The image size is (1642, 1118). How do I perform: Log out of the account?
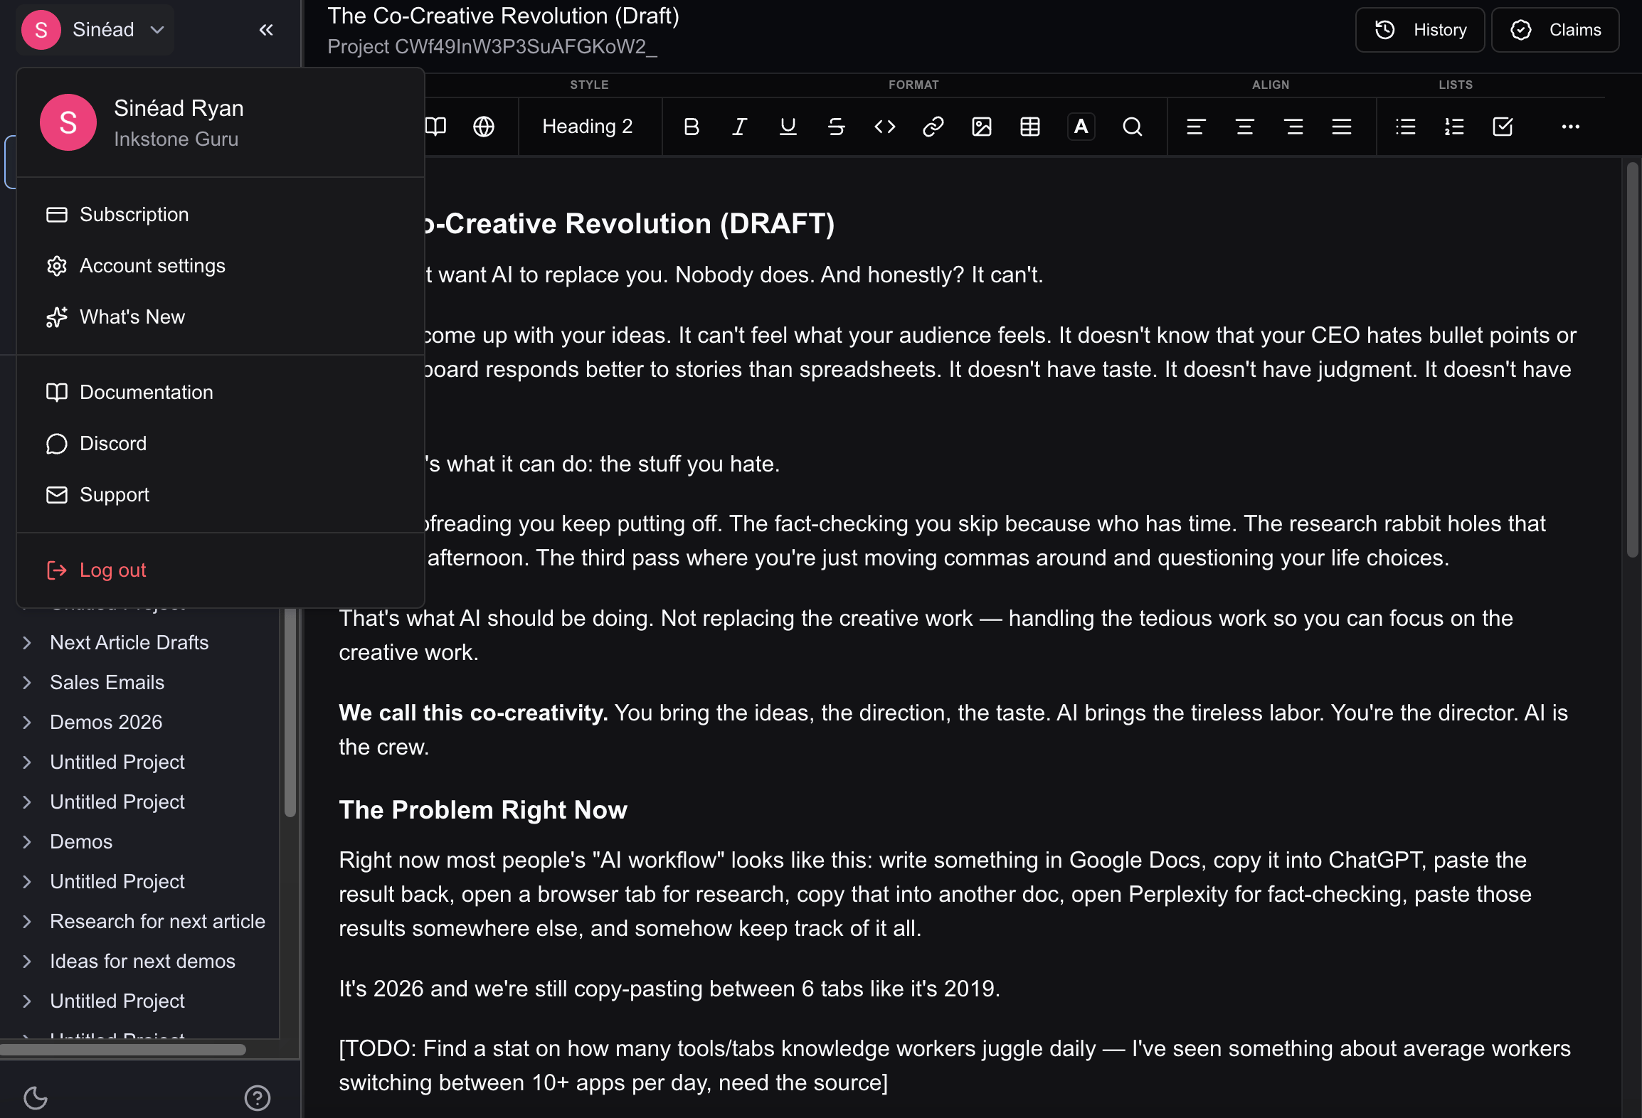[x=221, y=570]
